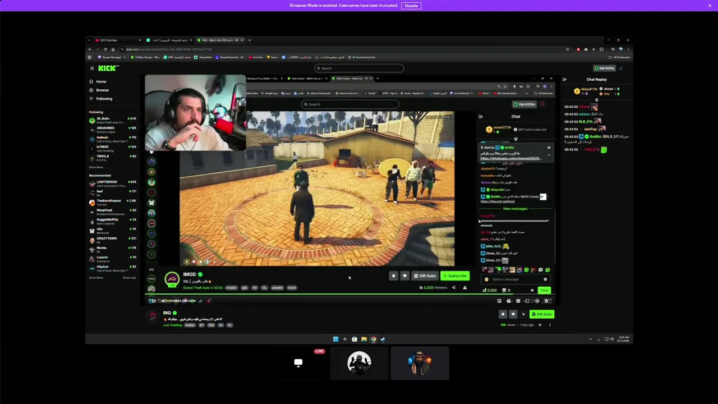Click the INQ channel avatar
This screenshot has height=404, width=718.
tap(153, 317)
